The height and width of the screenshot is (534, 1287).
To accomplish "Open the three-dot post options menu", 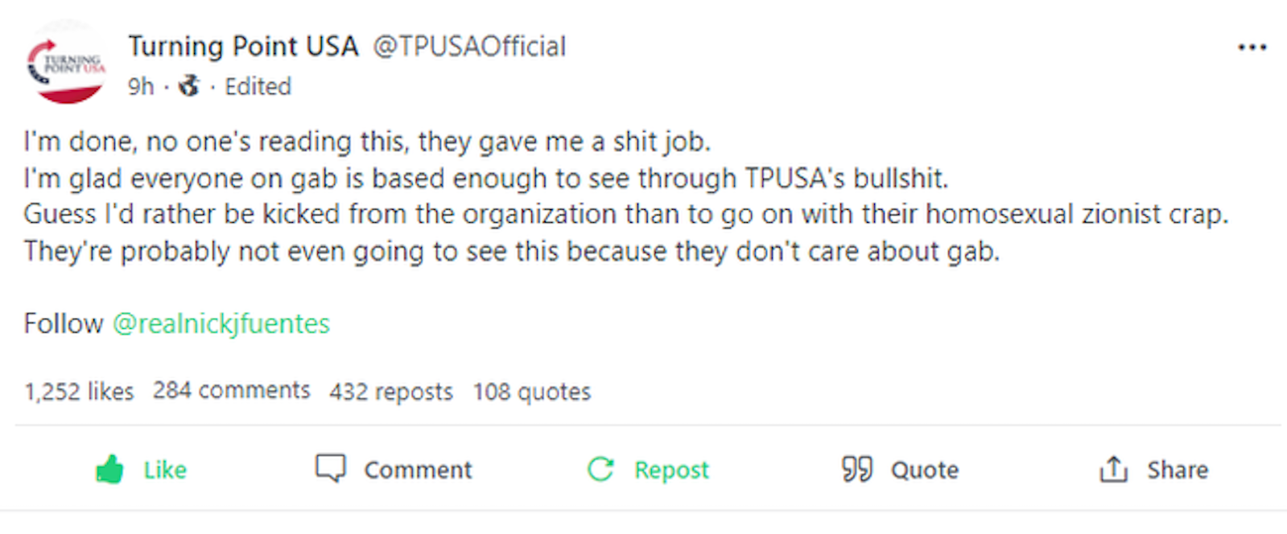I will 1252,47.
